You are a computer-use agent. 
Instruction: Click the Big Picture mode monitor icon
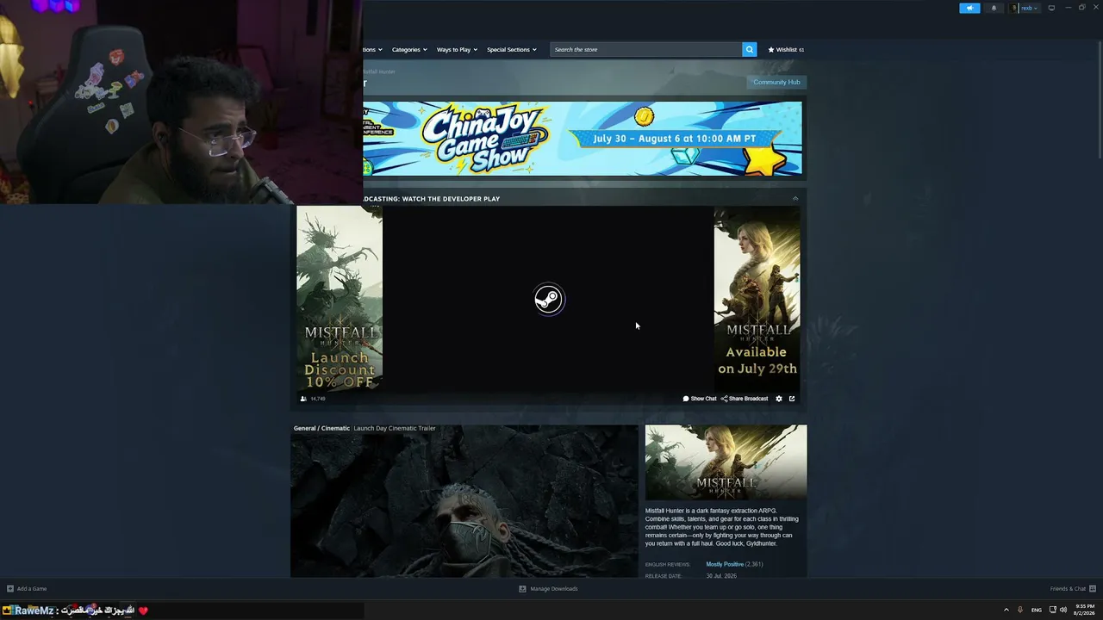coord(1051,8)
